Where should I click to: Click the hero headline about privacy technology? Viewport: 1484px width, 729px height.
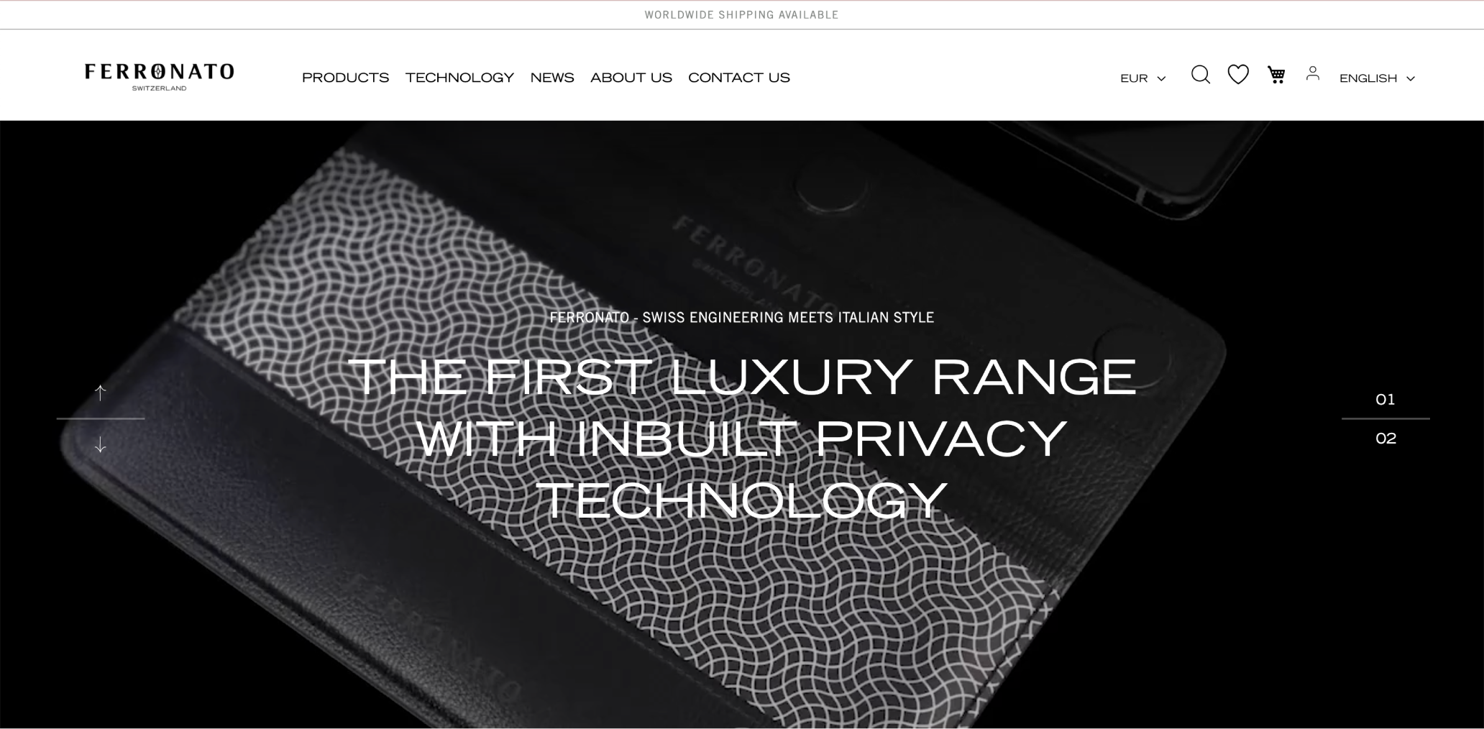pos(741,438)
